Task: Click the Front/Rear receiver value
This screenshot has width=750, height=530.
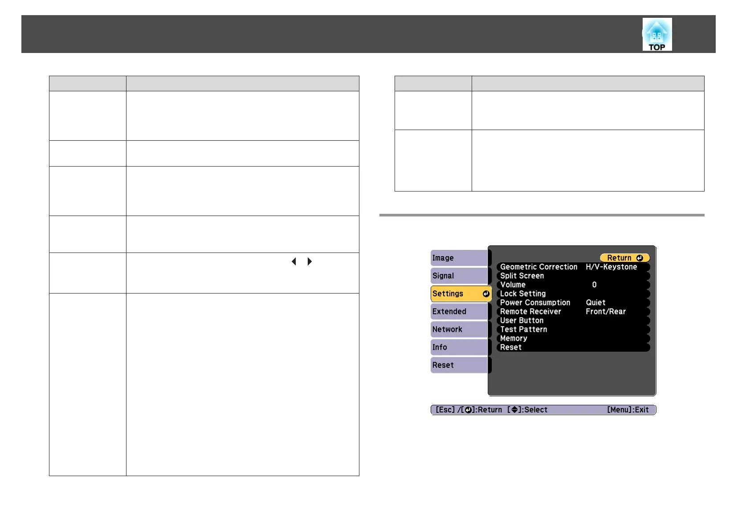Action: click(x=606, y=311)
